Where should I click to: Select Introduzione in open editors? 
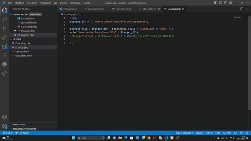(x=27, y=18)
